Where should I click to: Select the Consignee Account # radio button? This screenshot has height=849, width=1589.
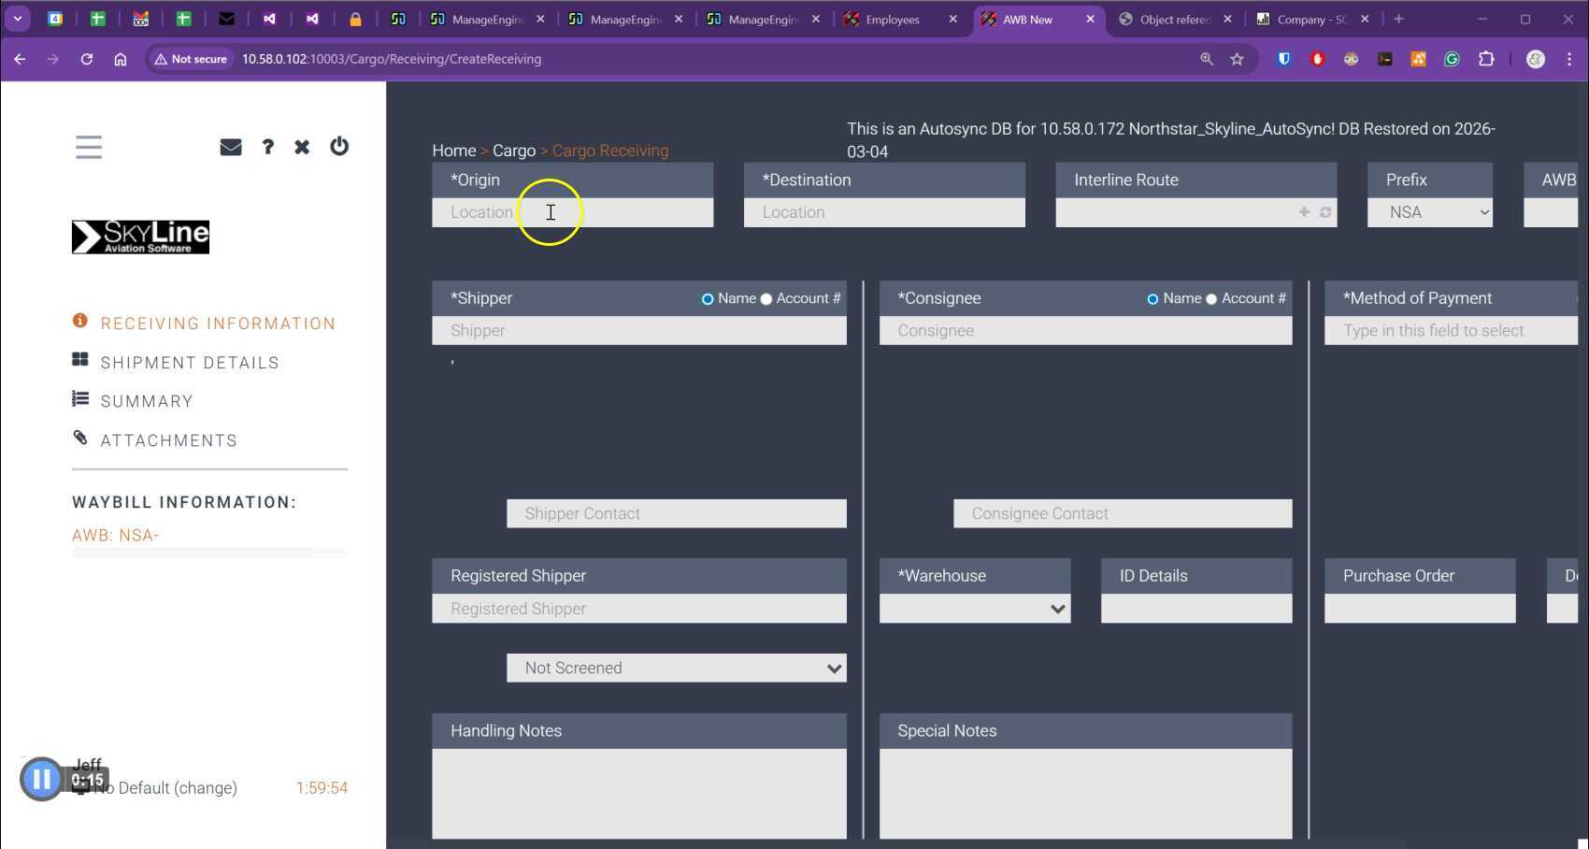(x=1211, y=299)
